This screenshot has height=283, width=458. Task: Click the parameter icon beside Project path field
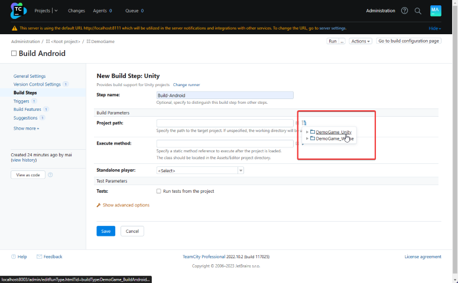[297, 123]
